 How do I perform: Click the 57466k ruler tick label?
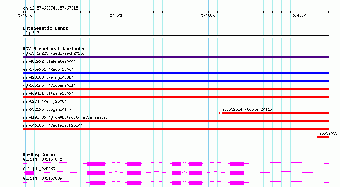pyautogui.click(x=208, y=15)
